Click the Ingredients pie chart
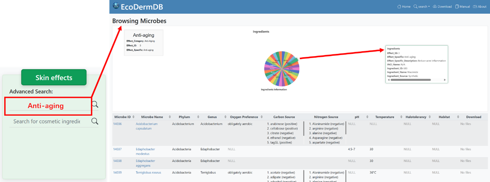The image size is (490, 182). coord(282,69)
